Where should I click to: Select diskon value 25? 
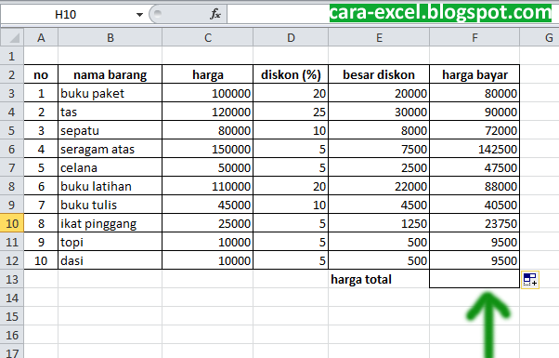(291, 112)
